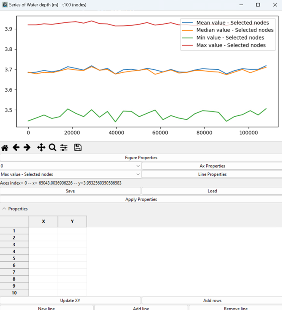Click the Forward arrow in plot toolbar
Viewport: 282px width, 310px height.
pos(27,148)
